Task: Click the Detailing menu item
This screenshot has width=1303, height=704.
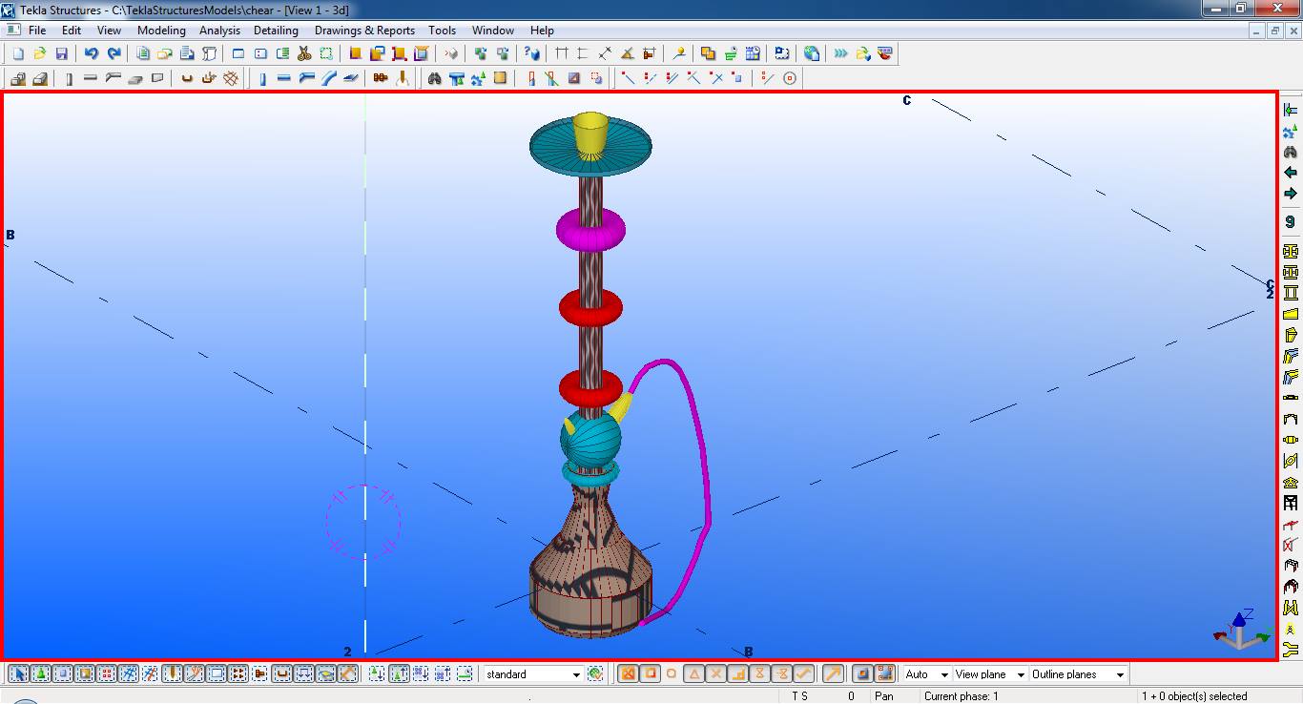Action: (276, 31)
